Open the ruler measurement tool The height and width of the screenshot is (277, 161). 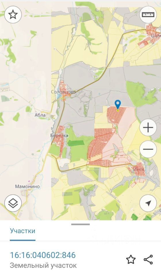148,14
